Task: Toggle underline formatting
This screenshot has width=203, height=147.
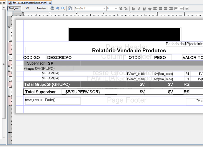Action: pos(144,9)
